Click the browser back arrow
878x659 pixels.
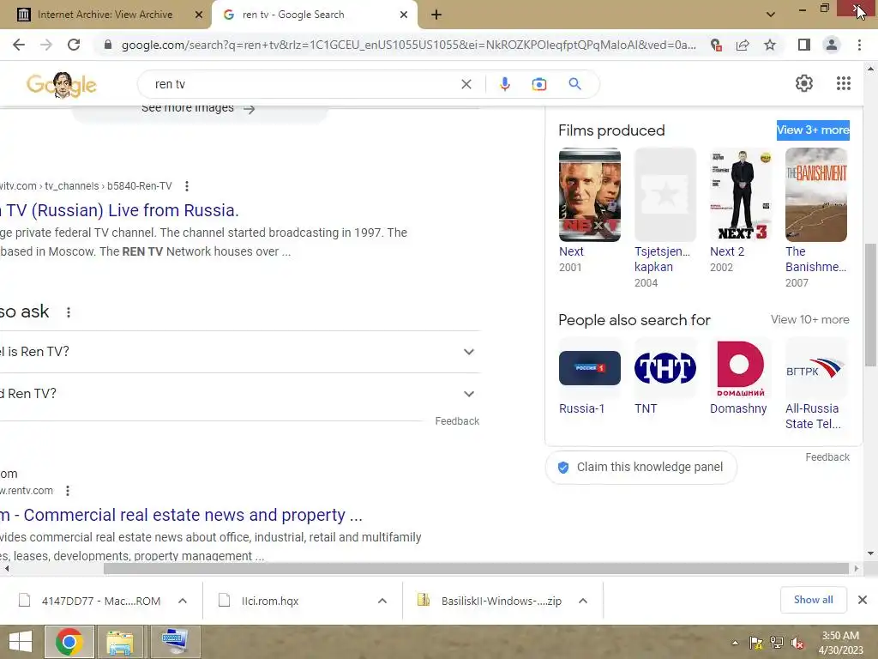19,45
